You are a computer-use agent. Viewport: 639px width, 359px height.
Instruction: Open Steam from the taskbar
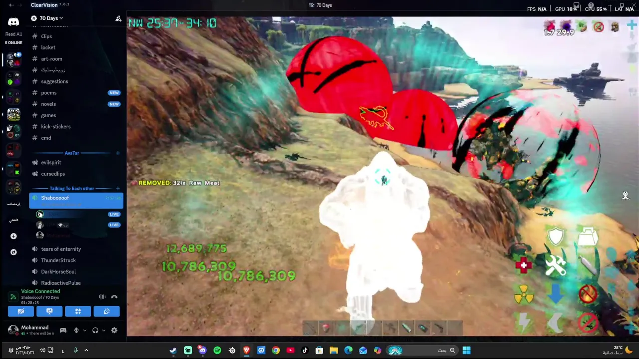pos(173,350)
